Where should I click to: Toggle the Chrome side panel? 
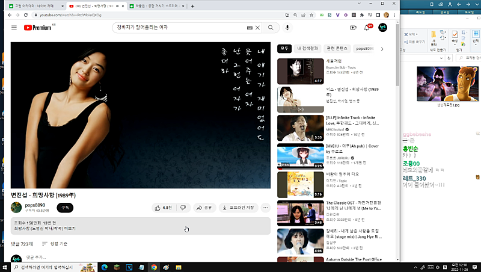tap(378, 14)
